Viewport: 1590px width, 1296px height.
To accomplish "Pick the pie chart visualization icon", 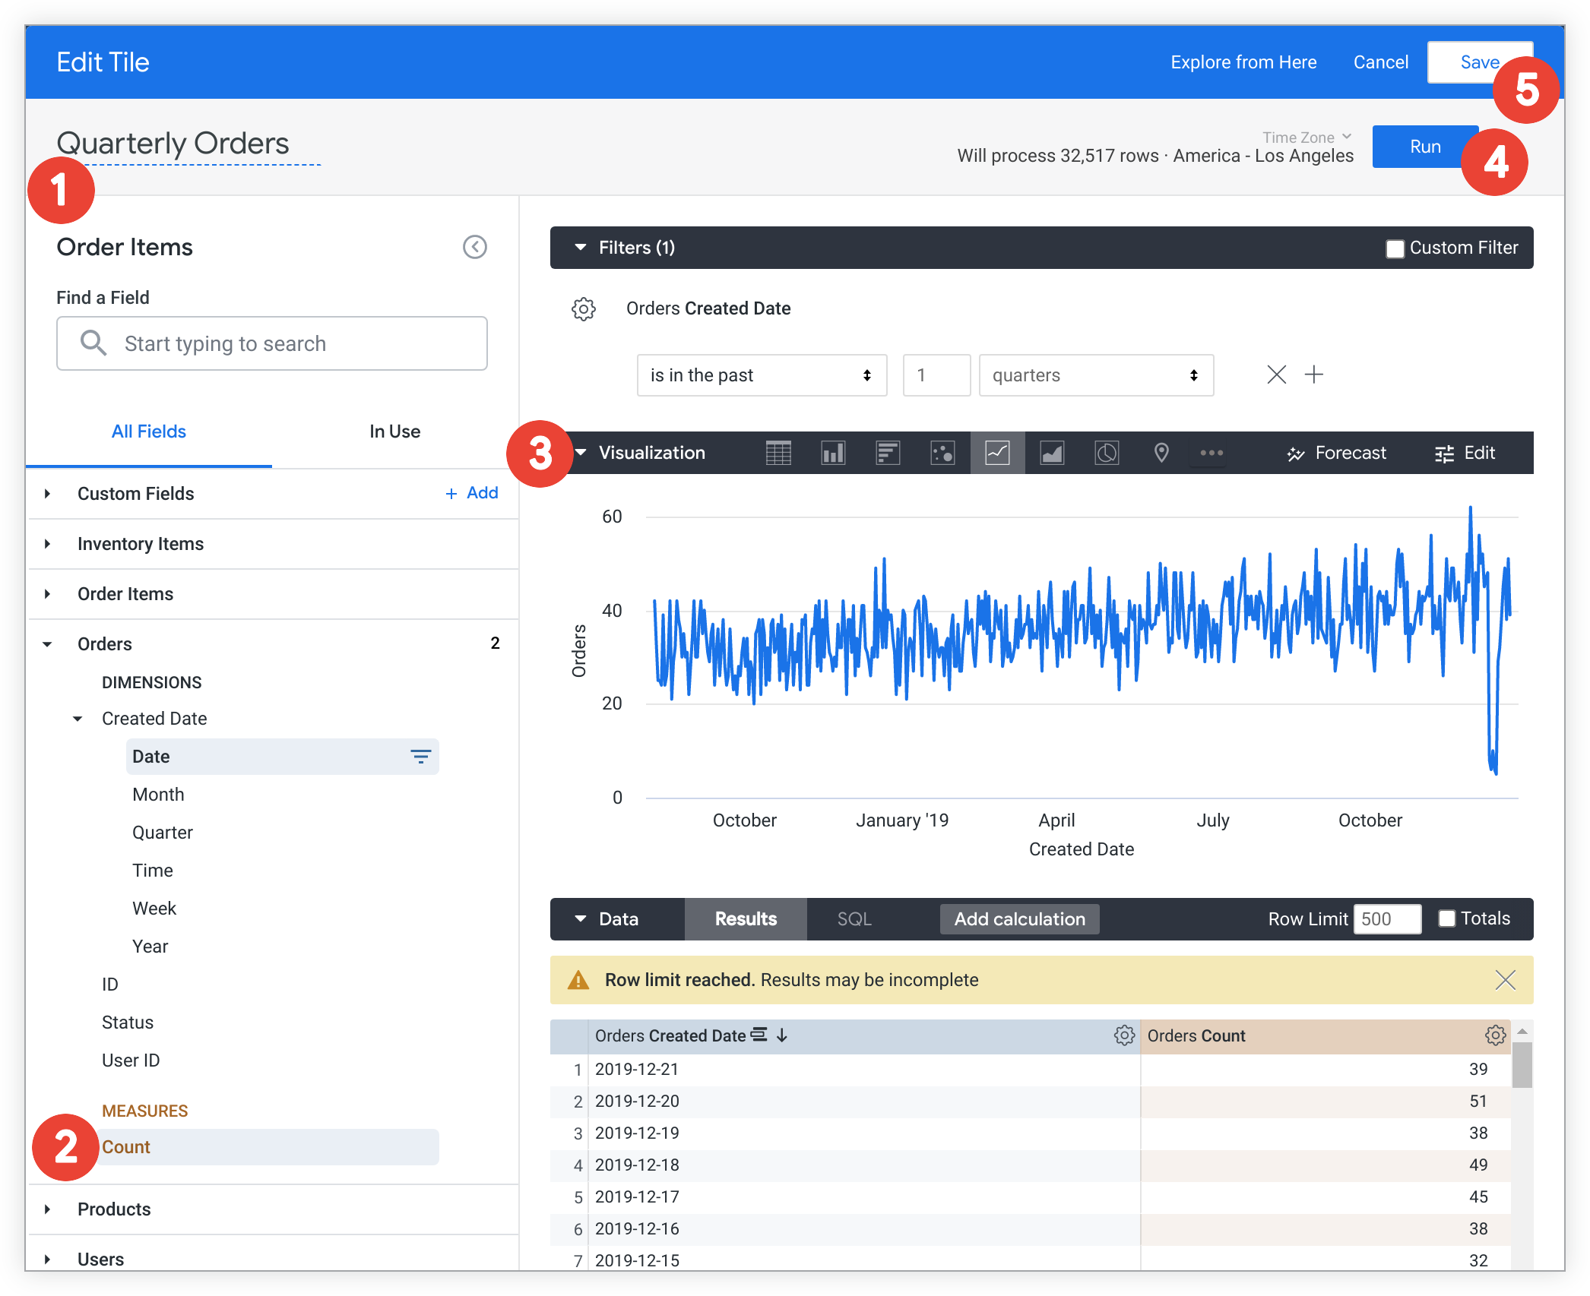I will click(x=1107, y=453).
